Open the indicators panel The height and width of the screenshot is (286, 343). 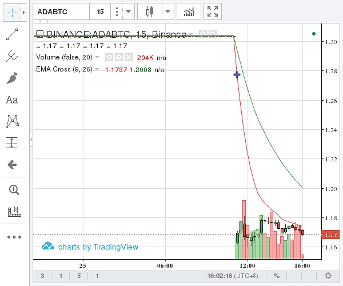(189, 11)
